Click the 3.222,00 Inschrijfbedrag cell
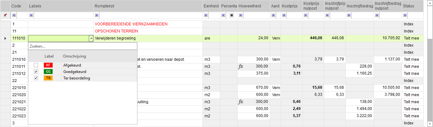The height and width of the screenshot is (127, 433). [360, 116]
